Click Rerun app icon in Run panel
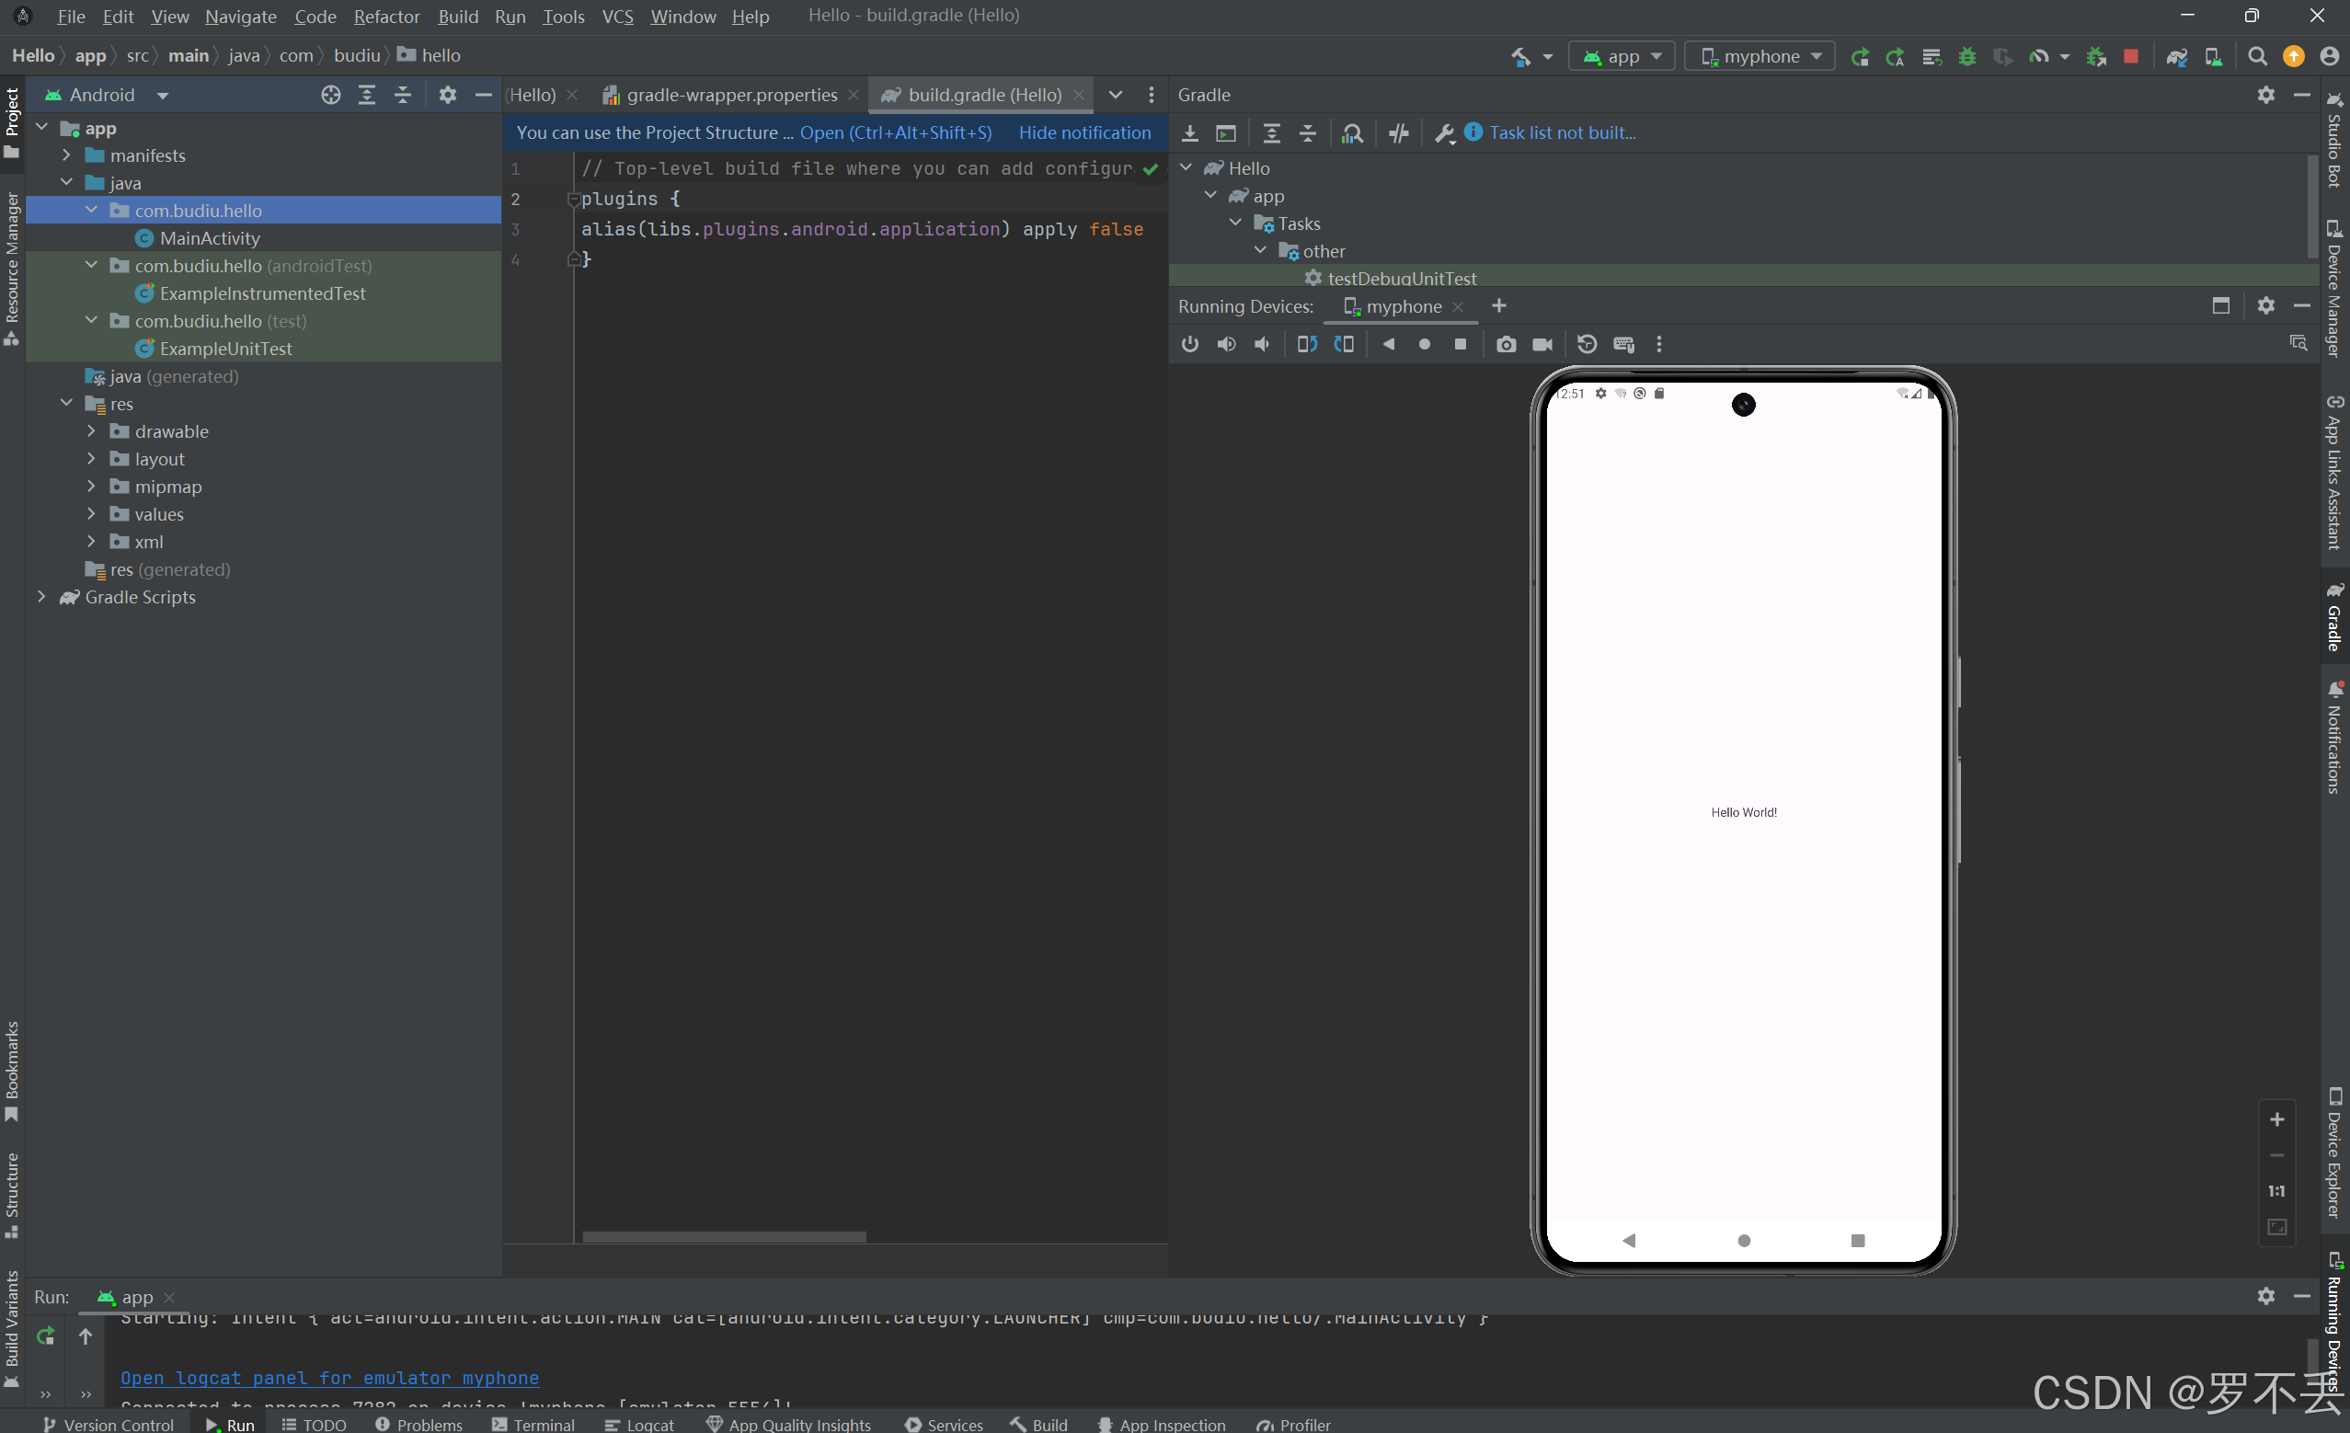This screenshot has width=2350, height=1433. click(45, 1336)
